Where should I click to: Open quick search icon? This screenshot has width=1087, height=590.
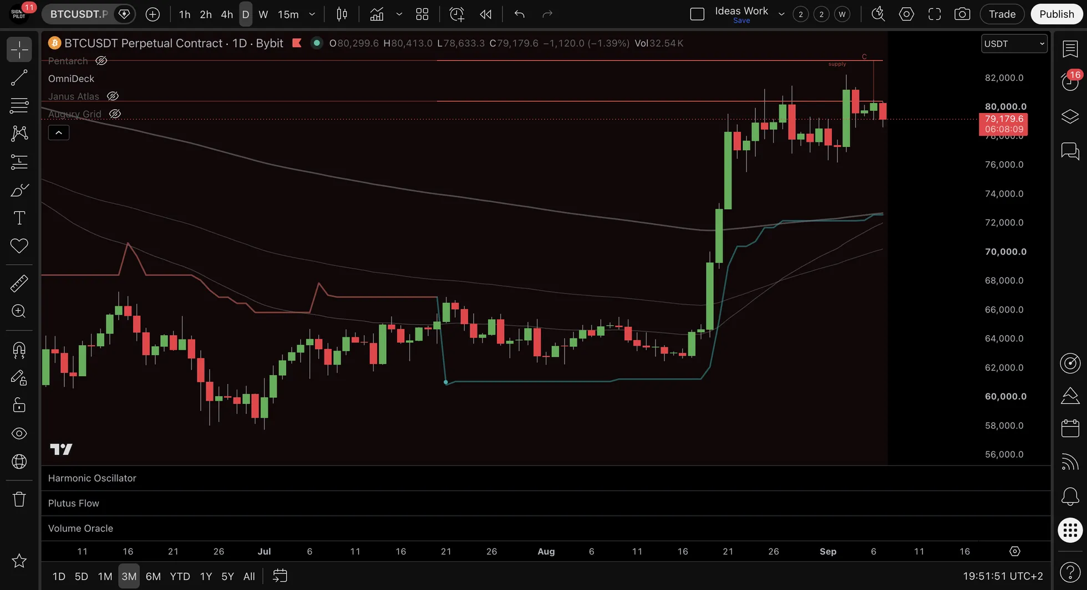(878, 14)
